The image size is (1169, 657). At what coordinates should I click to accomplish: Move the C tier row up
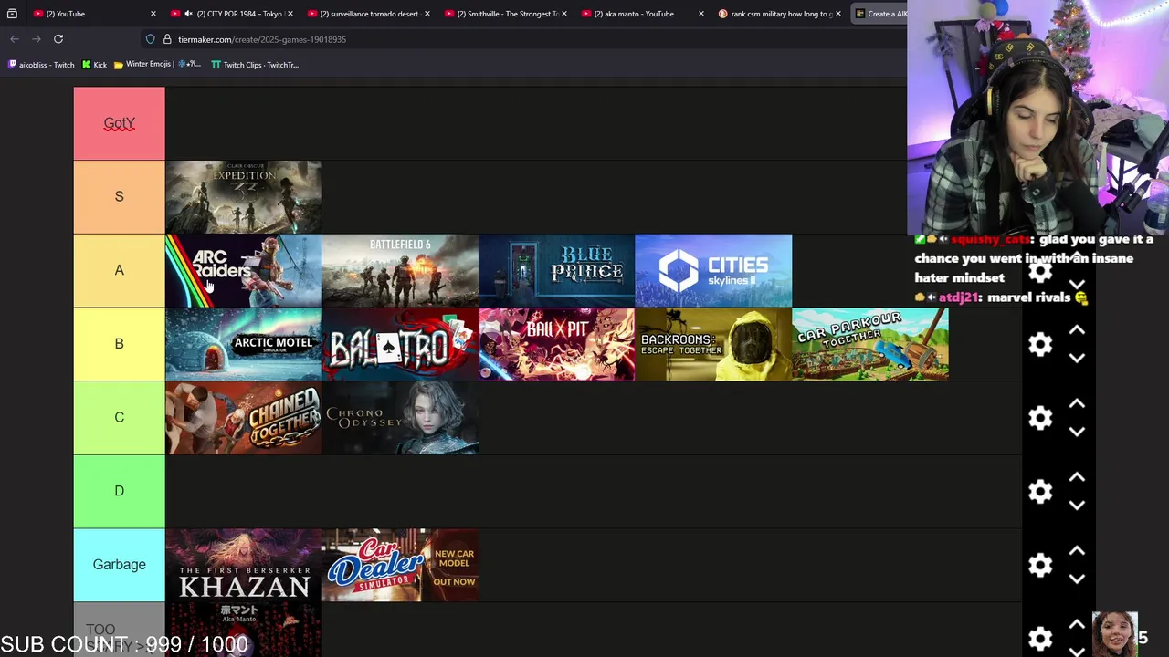click(x=1077, y=403)
